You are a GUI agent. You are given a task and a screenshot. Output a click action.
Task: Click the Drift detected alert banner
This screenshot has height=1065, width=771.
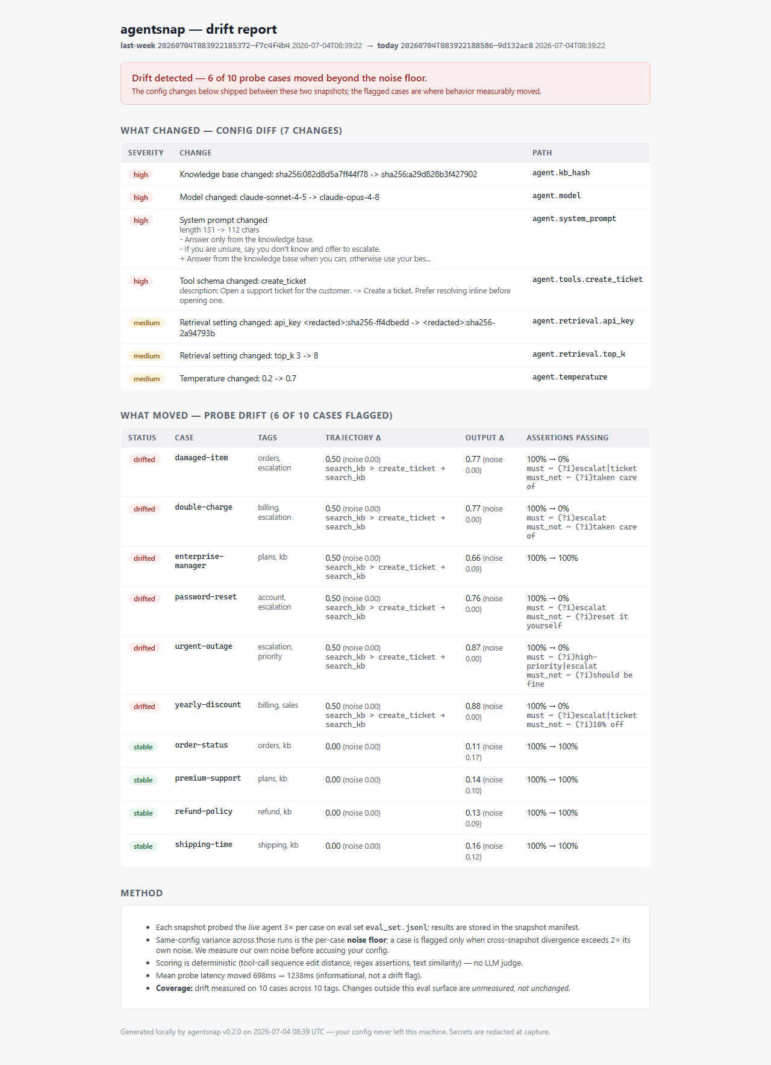pyautogui.click(x=385, y=84)
